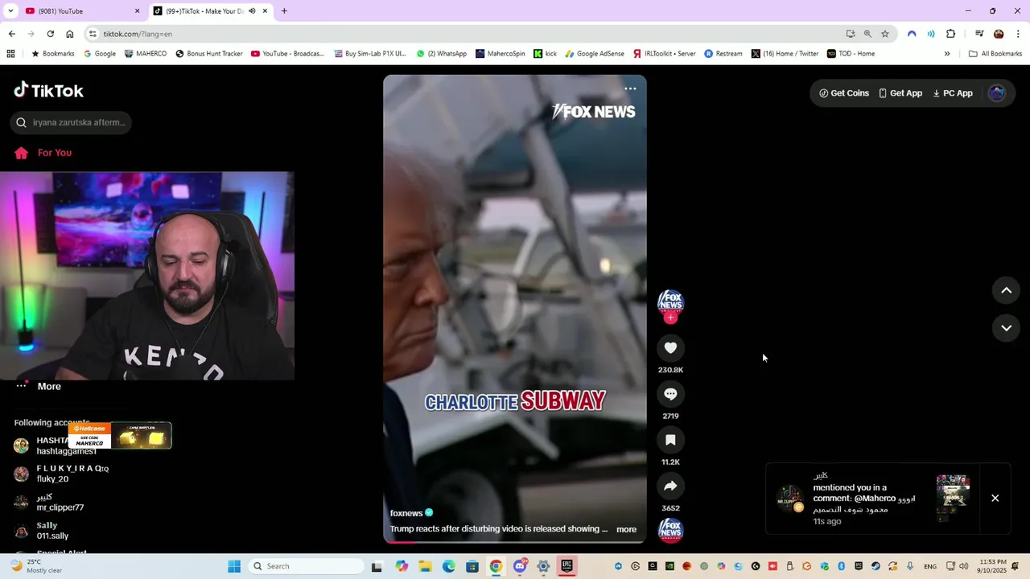Open Epic Games from the taskbar

[566, 566]
